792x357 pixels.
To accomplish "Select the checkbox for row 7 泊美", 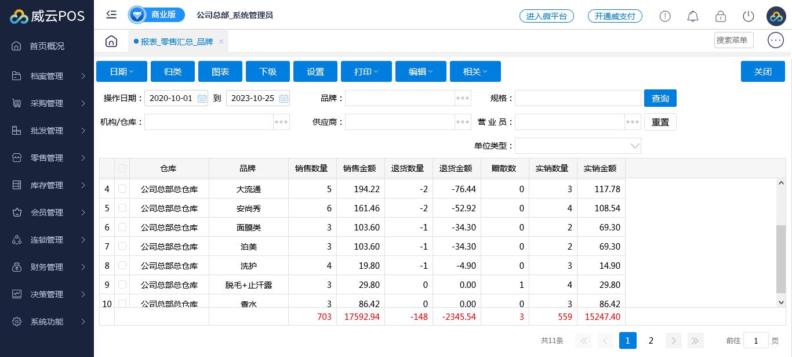I will (x=122, y=246).
